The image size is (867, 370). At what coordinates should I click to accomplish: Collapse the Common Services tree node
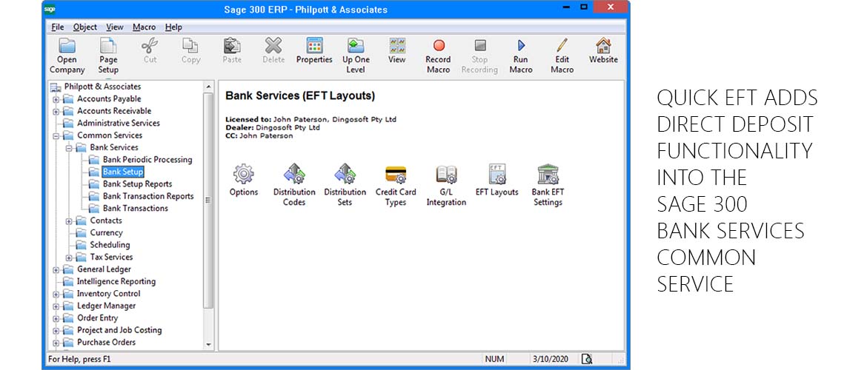56,136
